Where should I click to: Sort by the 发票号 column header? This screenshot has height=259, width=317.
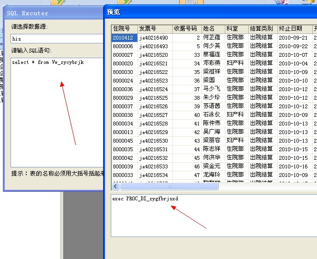click(155, 29)
